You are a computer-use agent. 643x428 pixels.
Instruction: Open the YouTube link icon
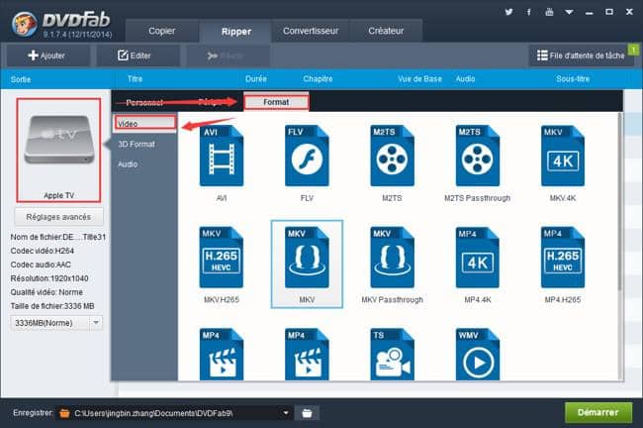(549, 12)
